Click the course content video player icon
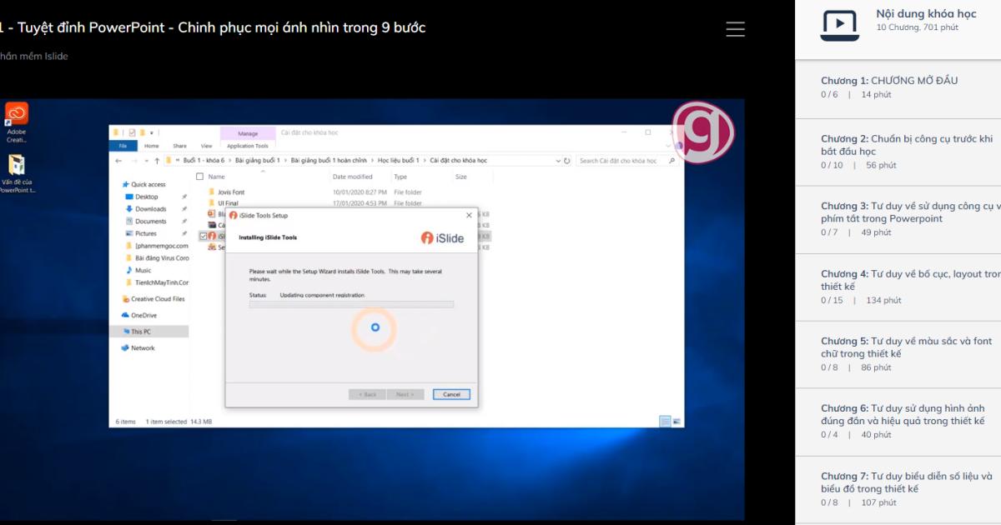 839,25
